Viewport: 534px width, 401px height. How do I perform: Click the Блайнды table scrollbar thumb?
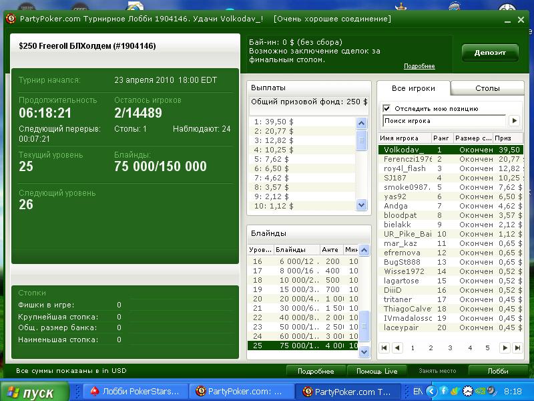364,326
